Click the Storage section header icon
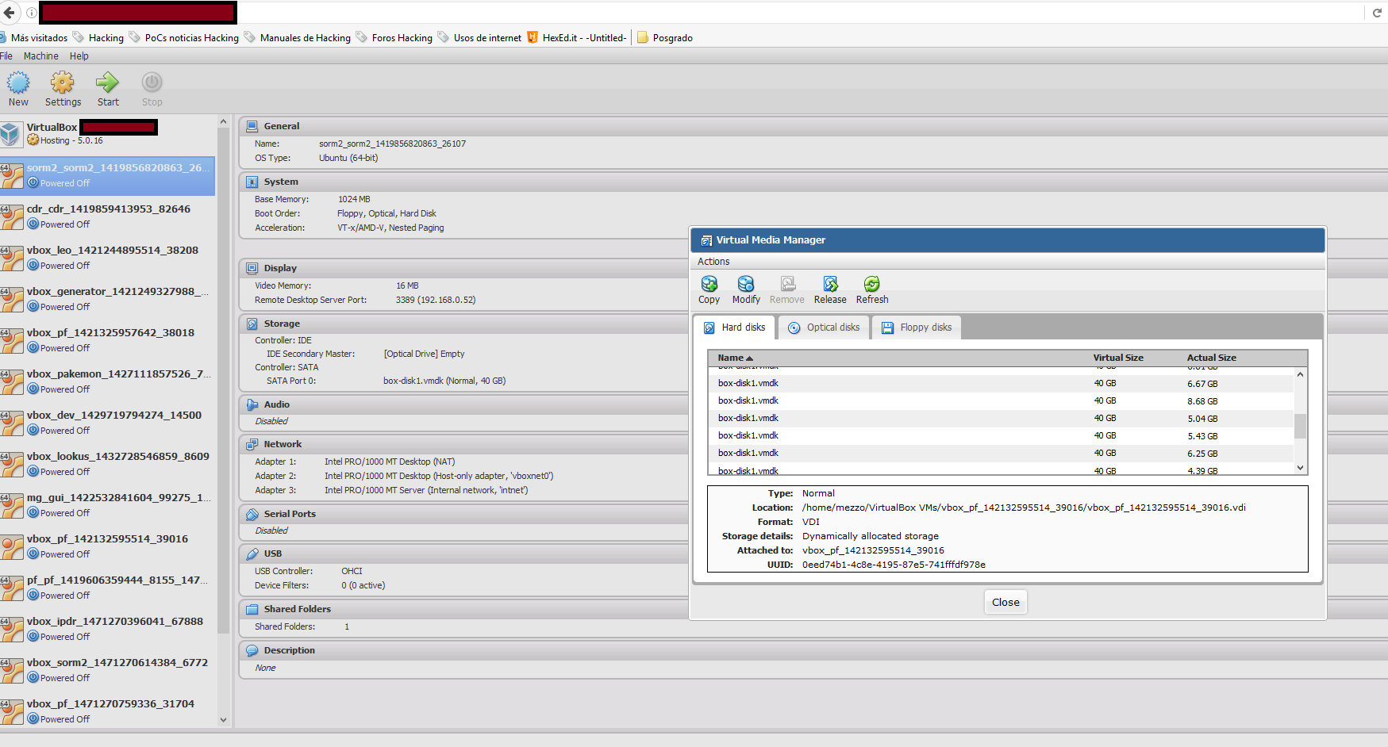The height and width of the screenshot is (747, 1388). [252, 324]
